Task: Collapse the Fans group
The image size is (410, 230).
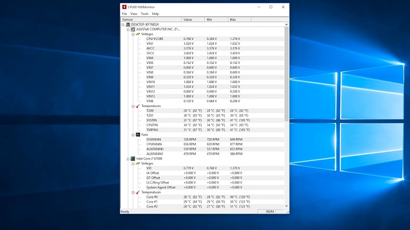Action: [x=133, y=135]
